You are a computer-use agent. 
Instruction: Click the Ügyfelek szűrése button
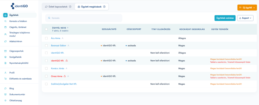click(x=225, y=18)
